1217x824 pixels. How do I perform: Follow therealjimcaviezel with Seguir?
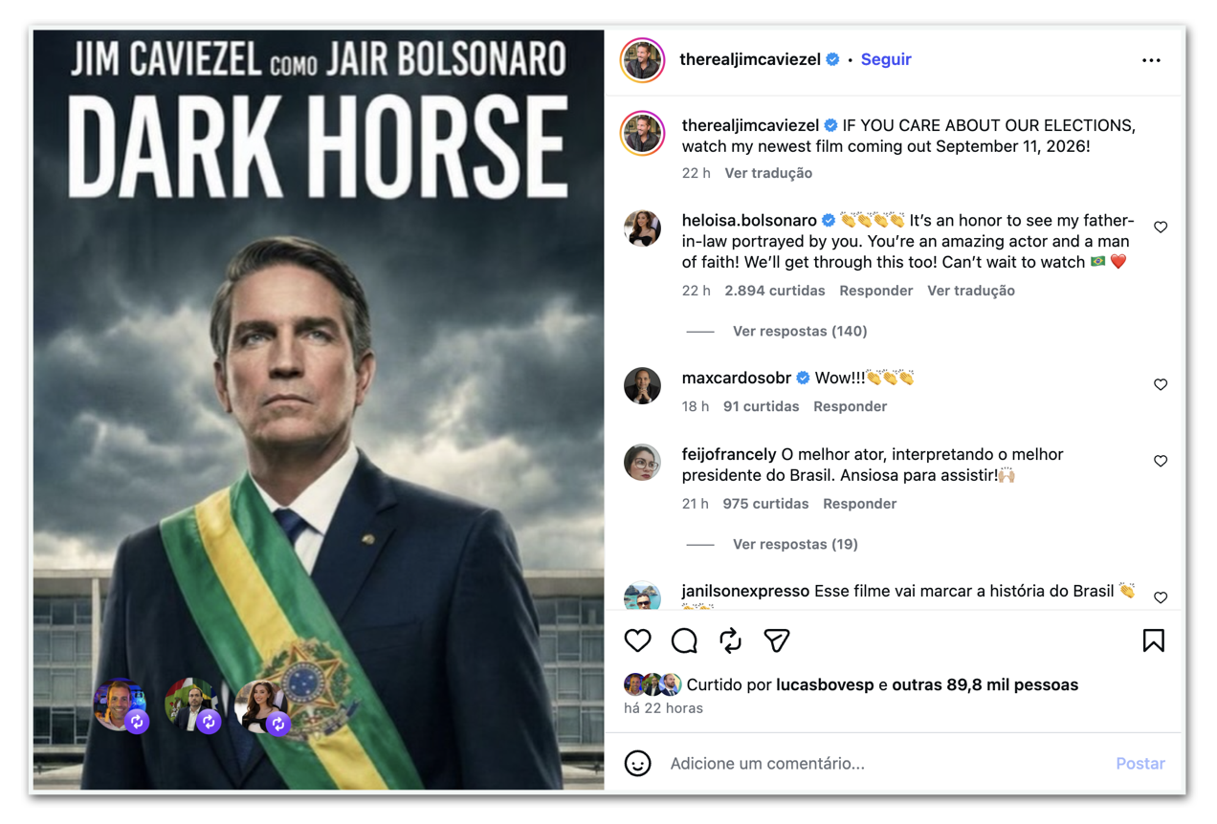click(x=886, y=59)
